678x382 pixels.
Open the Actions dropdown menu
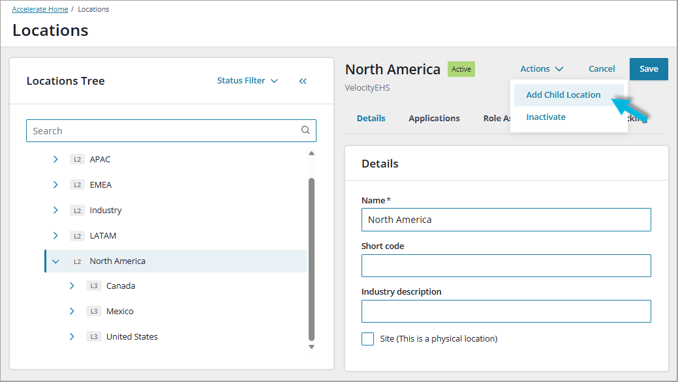(542, 68)
